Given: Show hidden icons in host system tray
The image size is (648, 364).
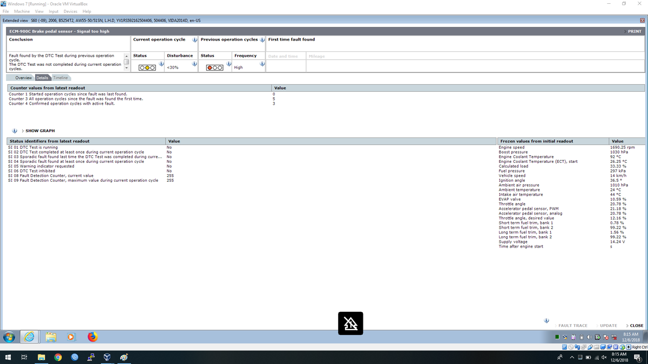Looking at the screenshot, I should click(x=572, y=358).
